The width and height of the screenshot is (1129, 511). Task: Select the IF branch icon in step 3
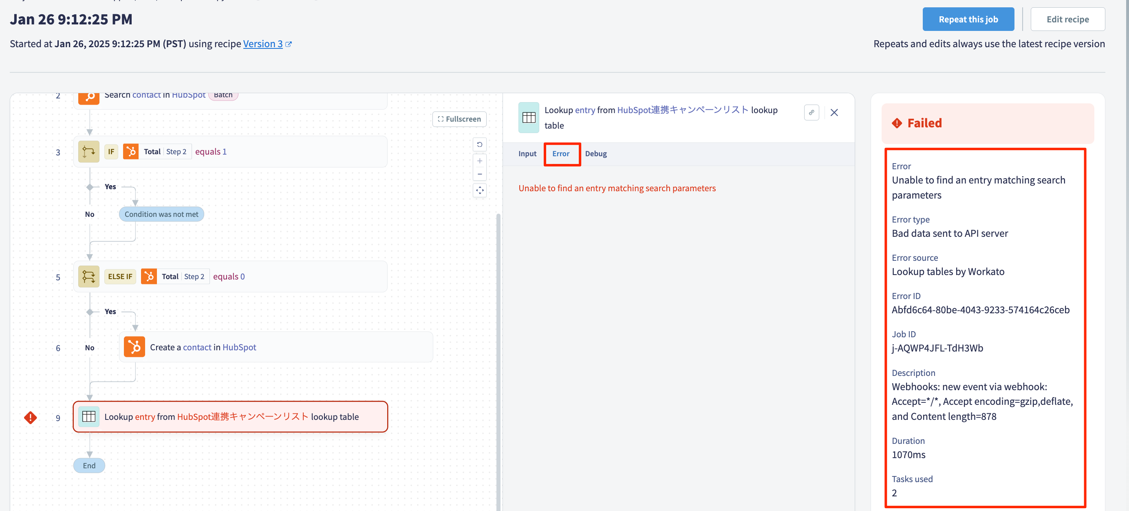[x=88, y=152]
